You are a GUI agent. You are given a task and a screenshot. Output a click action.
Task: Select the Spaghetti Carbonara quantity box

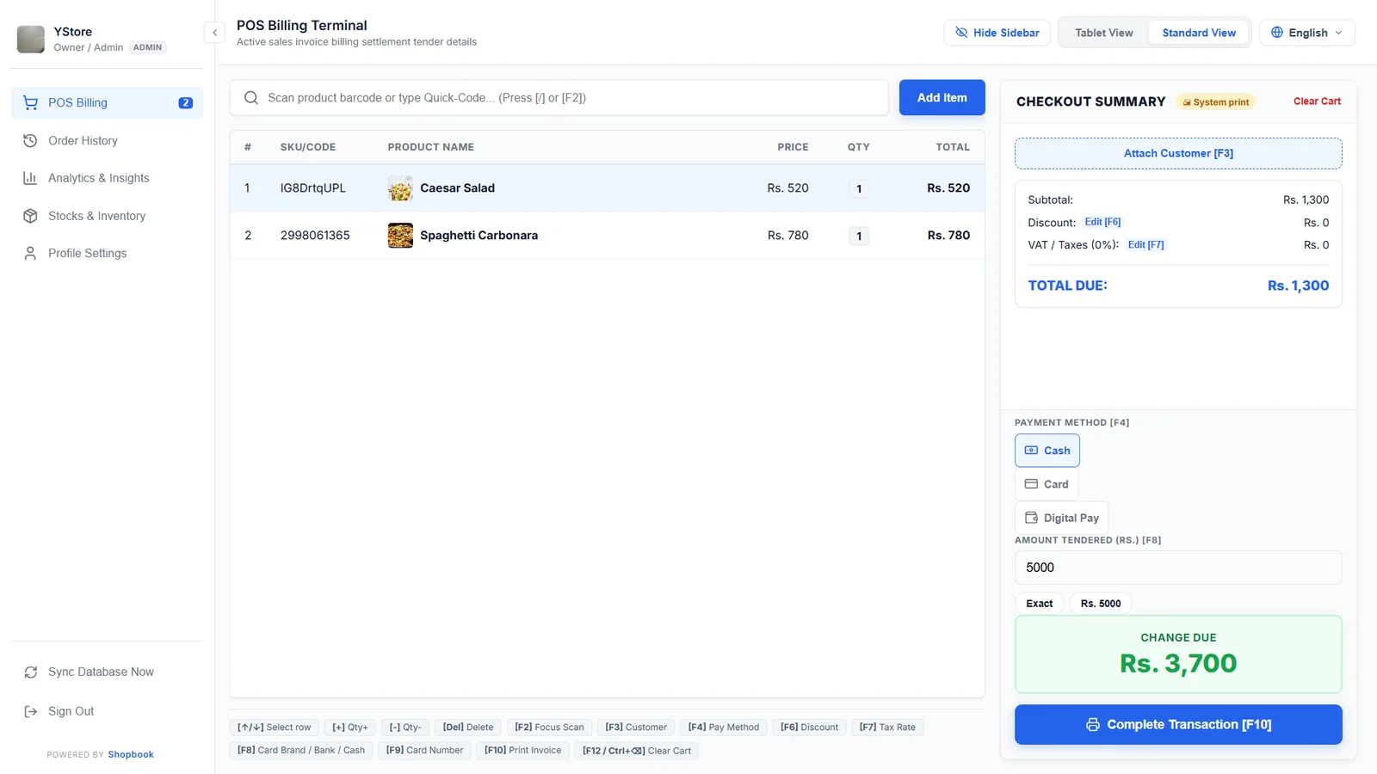(x=859, y=236)
